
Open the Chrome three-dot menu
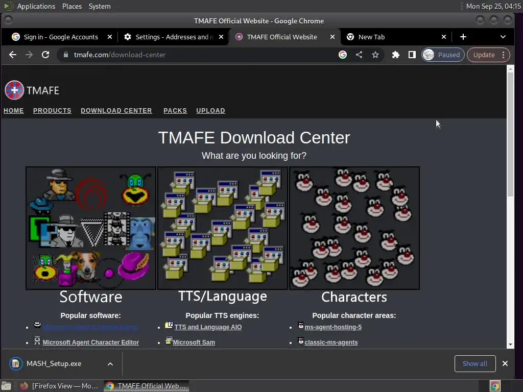503,55
